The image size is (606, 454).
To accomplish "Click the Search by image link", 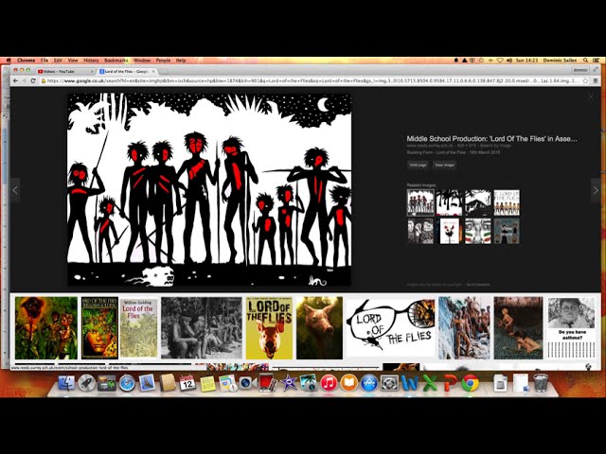I will [x=495, y=146].
